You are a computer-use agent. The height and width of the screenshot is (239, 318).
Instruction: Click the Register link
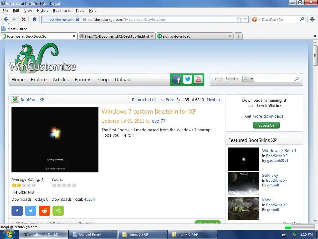click(232, 79)
